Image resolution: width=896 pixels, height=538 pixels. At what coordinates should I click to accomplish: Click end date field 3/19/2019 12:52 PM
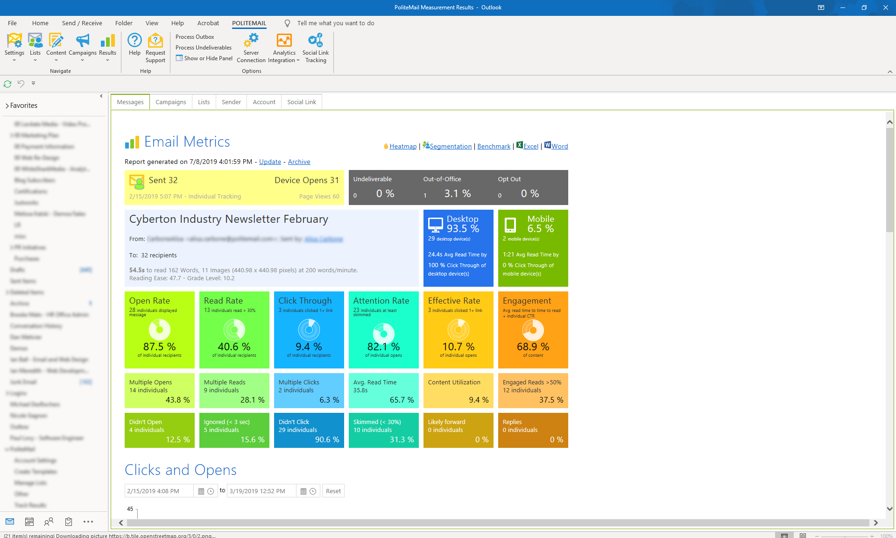tap(261, 491)
